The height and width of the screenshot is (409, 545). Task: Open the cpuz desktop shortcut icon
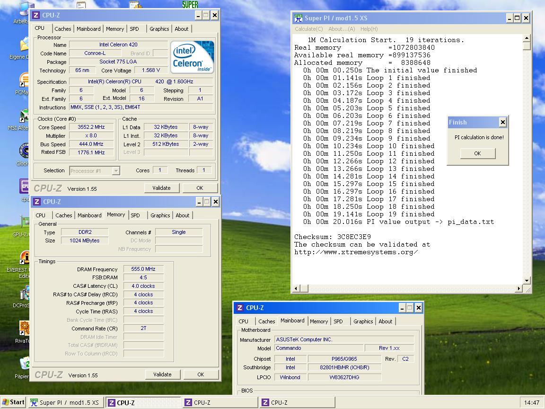coord(24,187)
